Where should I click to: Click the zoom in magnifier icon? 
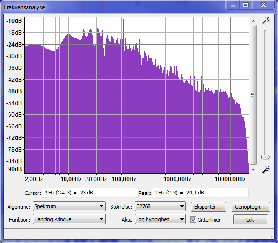(266, 20)
